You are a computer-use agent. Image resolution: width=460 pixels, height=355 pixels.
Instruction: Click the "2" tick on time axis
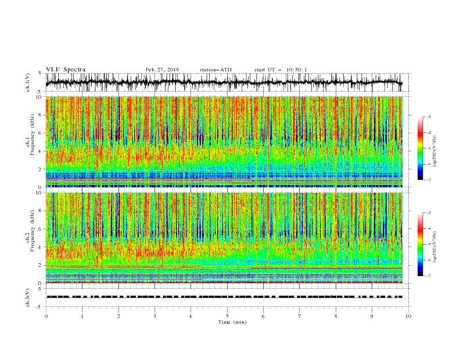pyautogui.click(x=118, y=316)
